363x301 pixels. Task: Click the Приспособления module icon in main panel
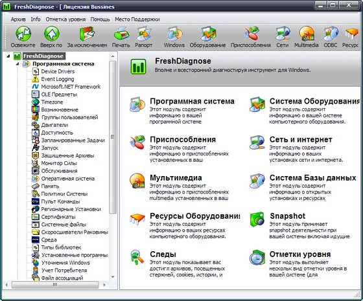tap(137, 142)
